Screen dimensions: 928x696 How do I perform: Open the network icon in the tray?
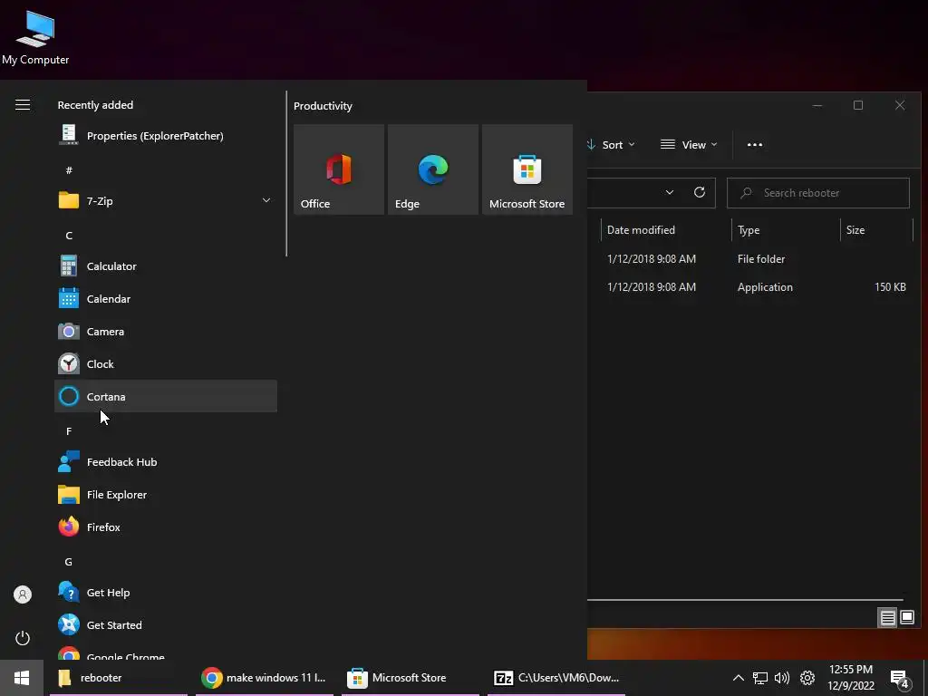(760, 678)
